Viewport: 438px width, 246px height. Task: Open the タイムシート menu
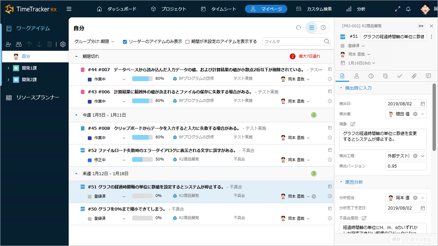pyautogui.click(x=219, y=9)
